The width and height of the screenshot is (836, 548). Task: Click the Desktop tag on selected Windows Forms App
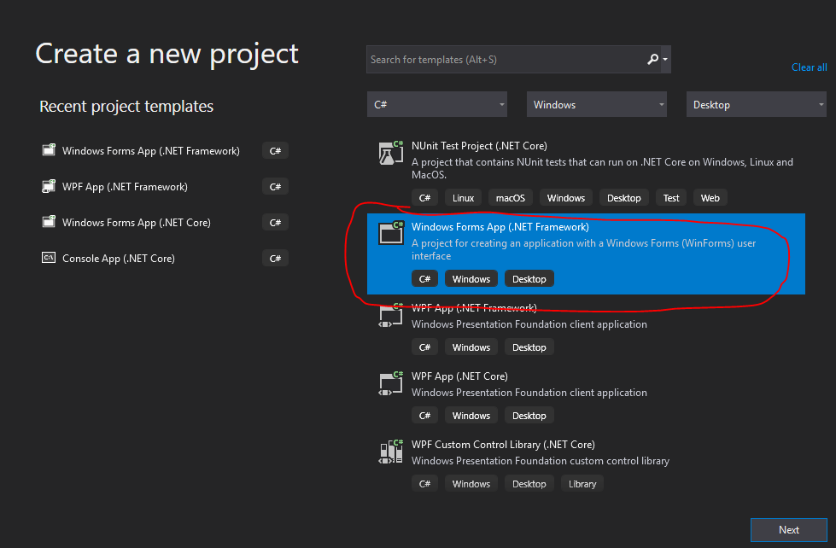pos(529,279)
